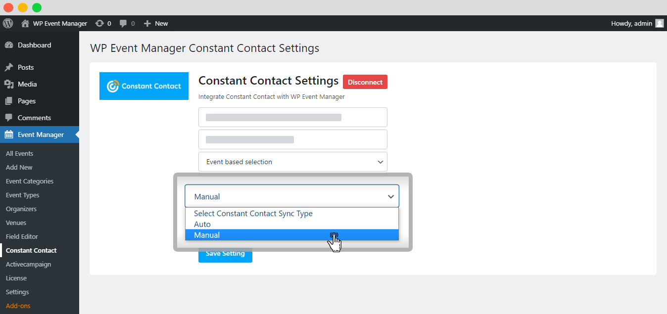Click the Constant Contact Settings heading
667x314 pixels.
[x=268, y=81]
